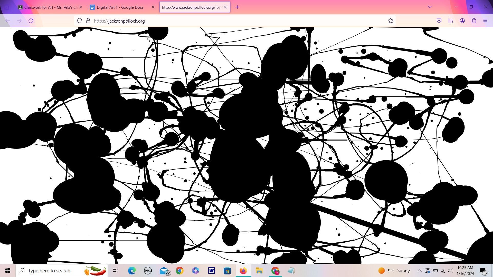Close the Digital Art 1 tab
493x277 pixels.
[x=153, y=7]
